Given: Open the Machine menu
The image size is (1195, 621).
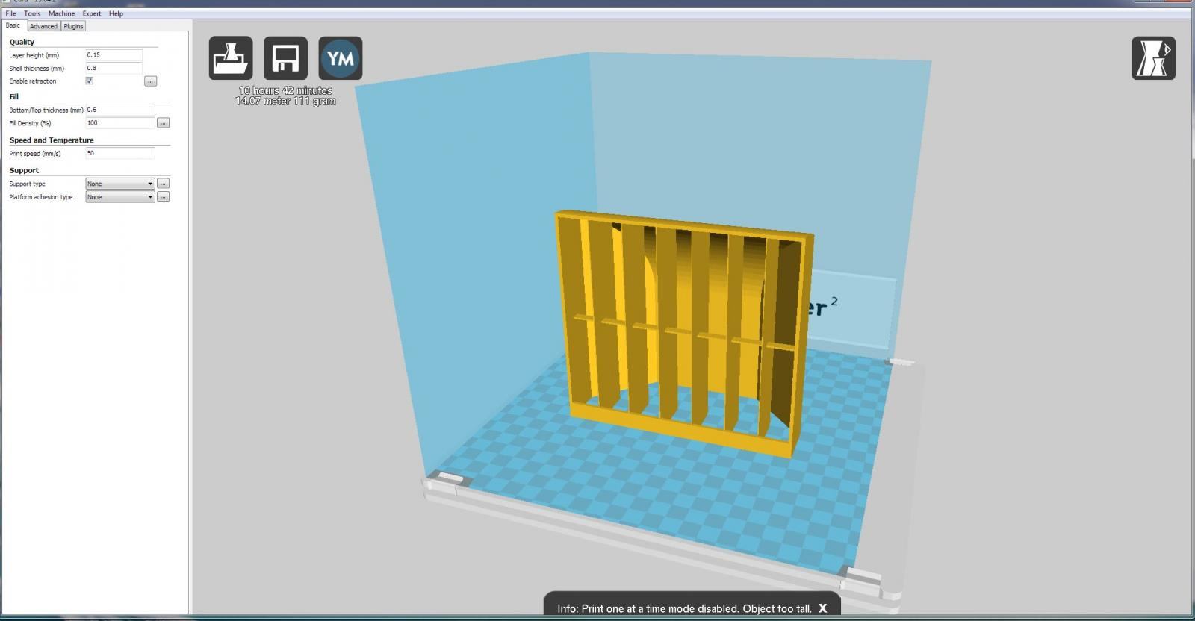Looking at the screenshot, I should (x=61, y=13).
